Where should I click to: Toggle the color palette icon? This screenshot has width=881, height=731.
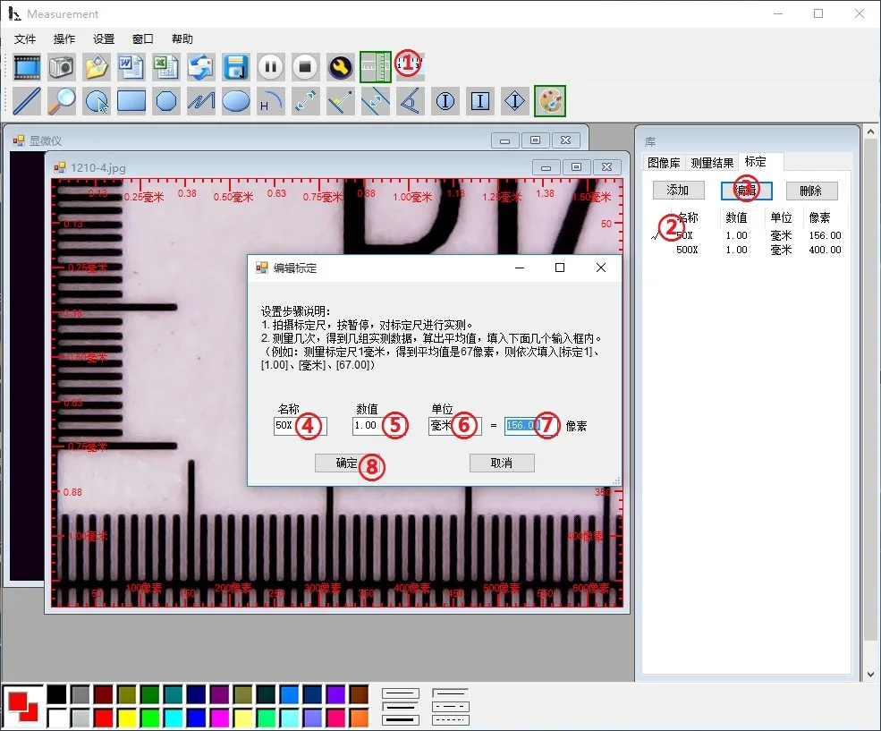[x=549, y=101]
